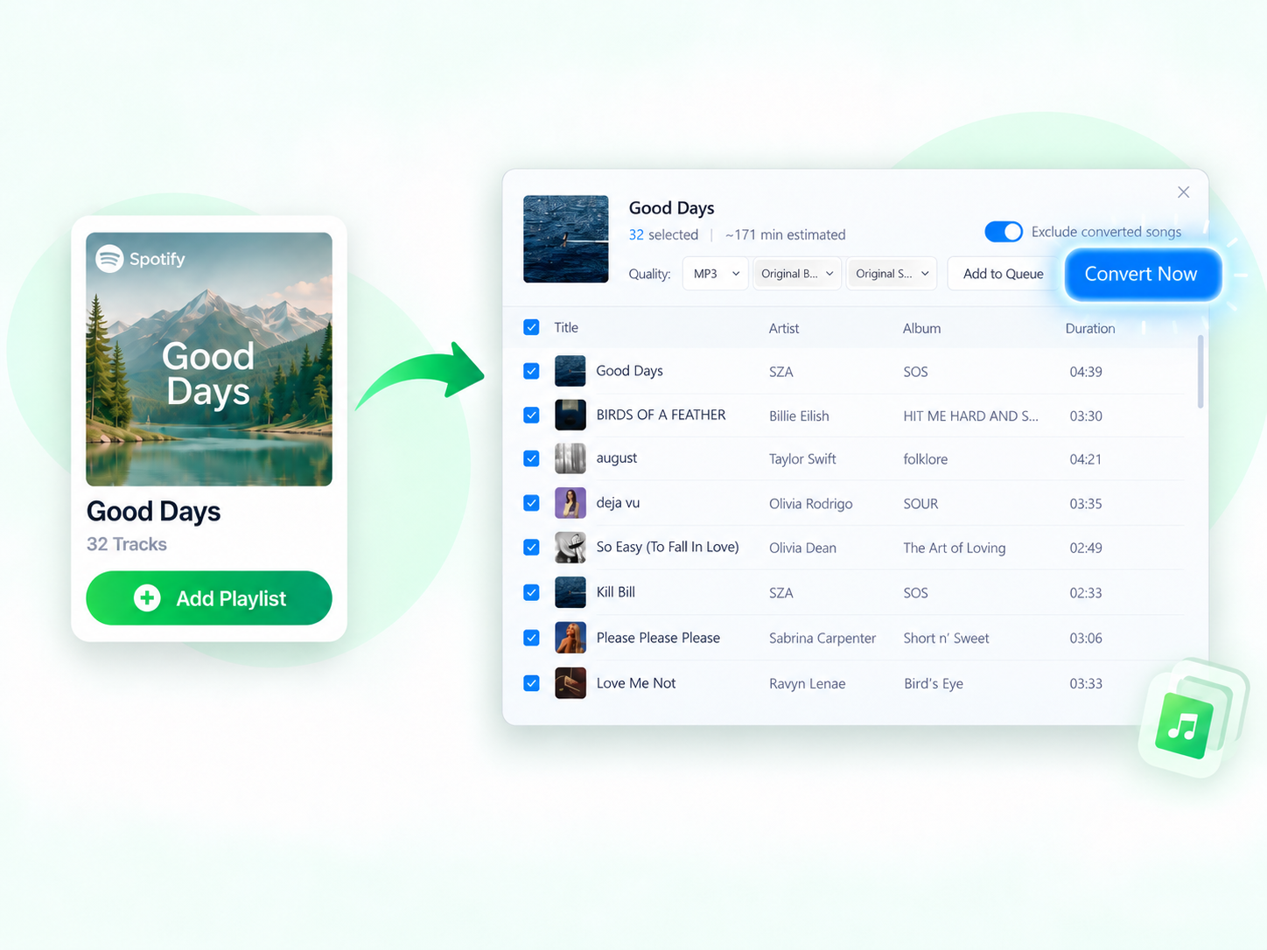1267x950 pixels.
Task: Click the august track cover thumbnail
Action: pyautogui.click(x=570, y=458)
